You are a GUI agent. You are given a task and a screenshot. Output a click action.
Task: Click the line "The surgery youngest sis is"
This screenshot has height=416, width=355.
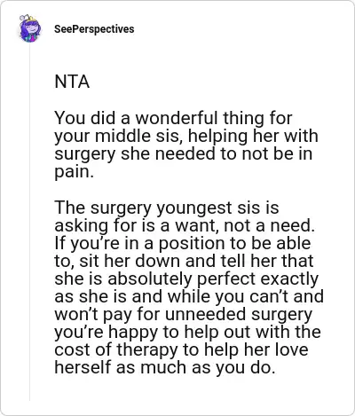(x=167, y=208)
